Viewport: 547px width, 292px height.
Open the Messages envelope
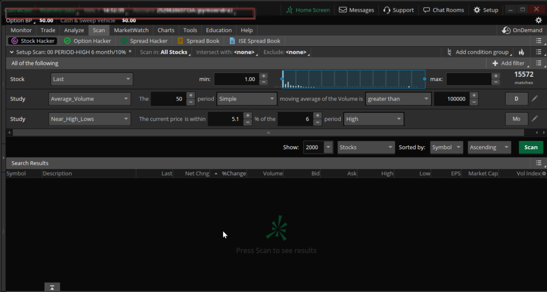click(356, 10)
